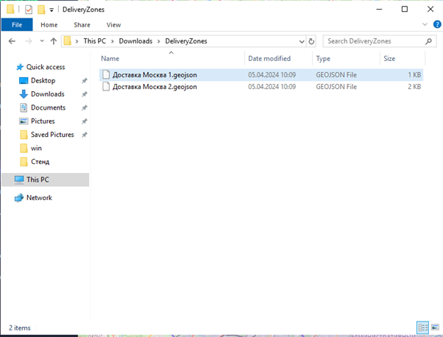Open Saved Pictures folder in Quick access
Screen dimensions: 443x337
click(52, 135)
